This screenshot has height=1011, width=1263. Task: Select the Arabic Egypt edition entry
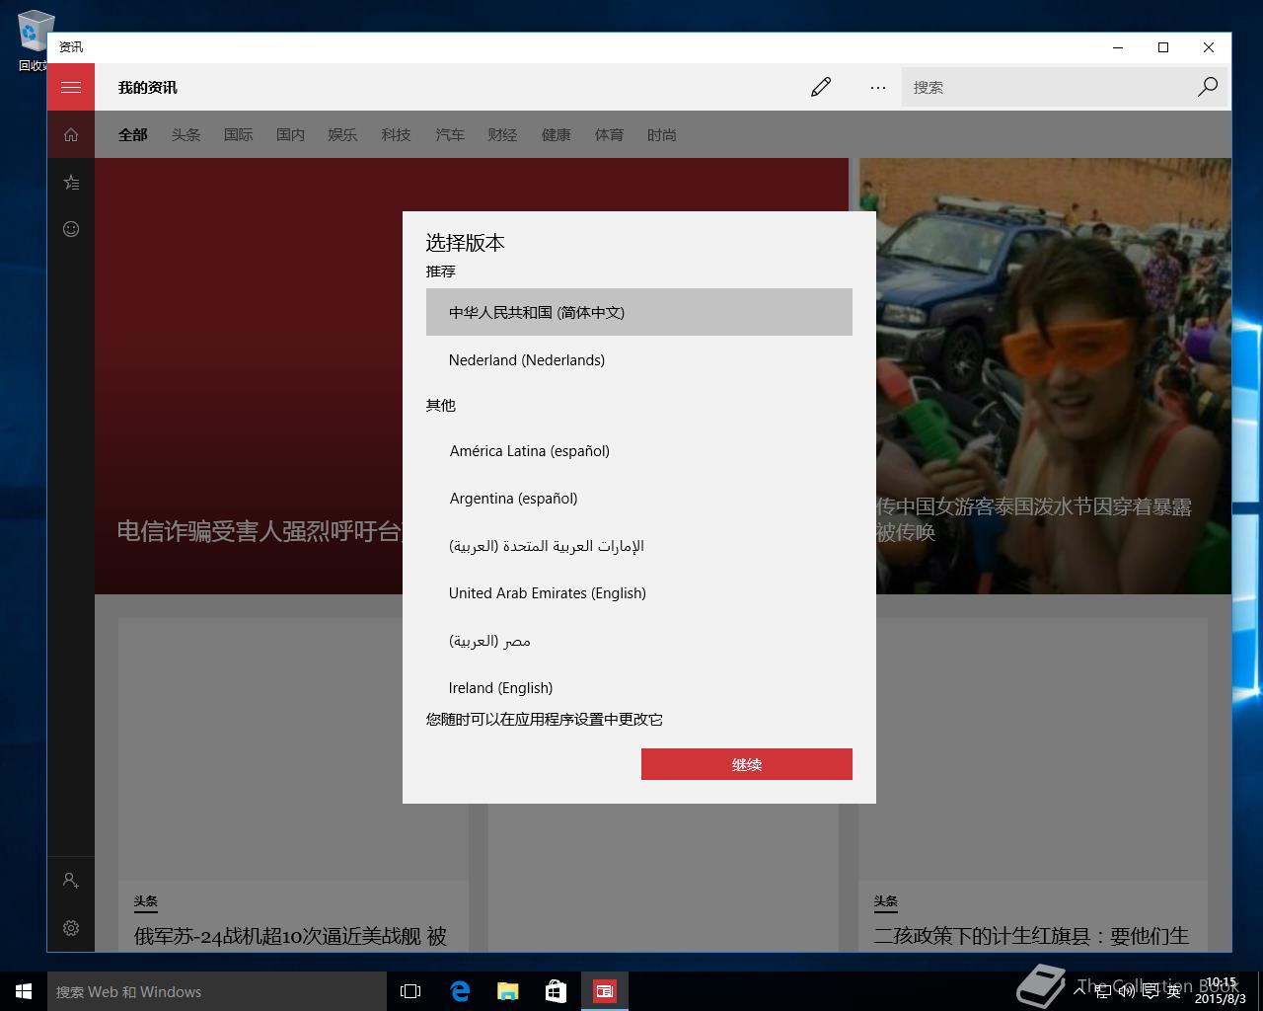pyautogui.click(x=639, y=641)
